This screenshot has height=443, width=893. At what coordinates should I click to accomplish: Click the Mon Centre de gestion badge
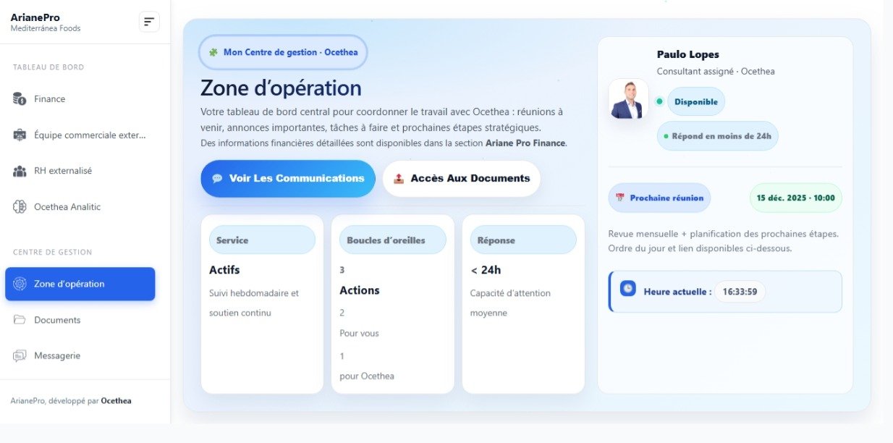[x=283, y=52]
